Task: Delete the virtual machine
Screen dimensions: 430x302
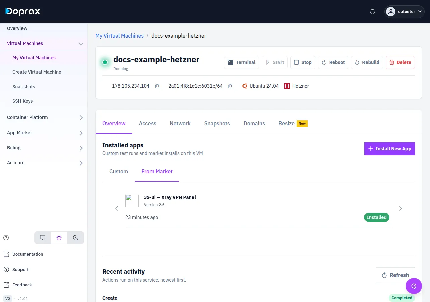Action: 400,62
